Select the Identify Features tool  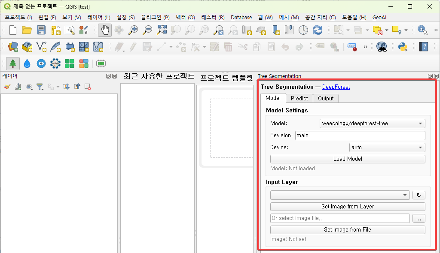click(423, 30)
